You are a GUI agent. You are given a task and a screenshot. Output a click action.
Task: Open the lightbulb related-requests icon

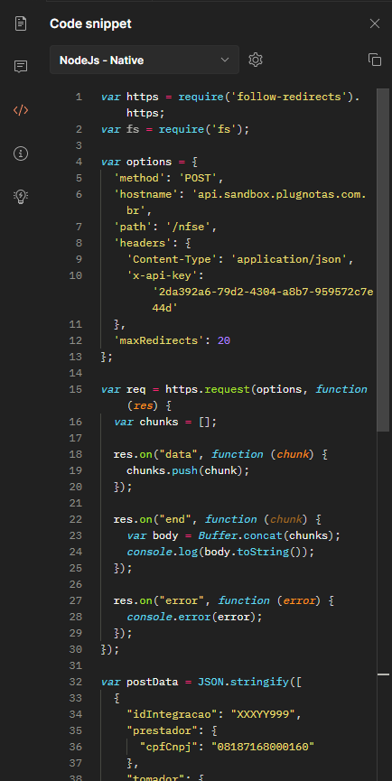[x=21, y=196]
